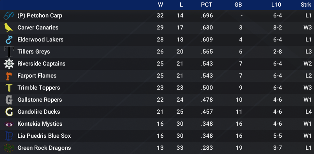Sort by the L10 column header
This screenshot has width=314, height=154.
pos(276,5)
